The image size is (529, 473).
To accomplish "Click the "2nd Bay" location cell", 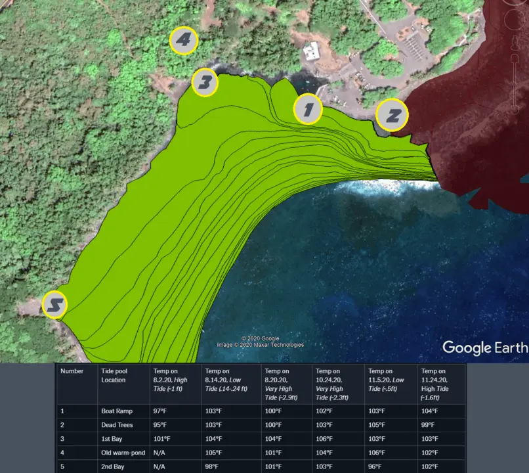I will tap(114, 466).
